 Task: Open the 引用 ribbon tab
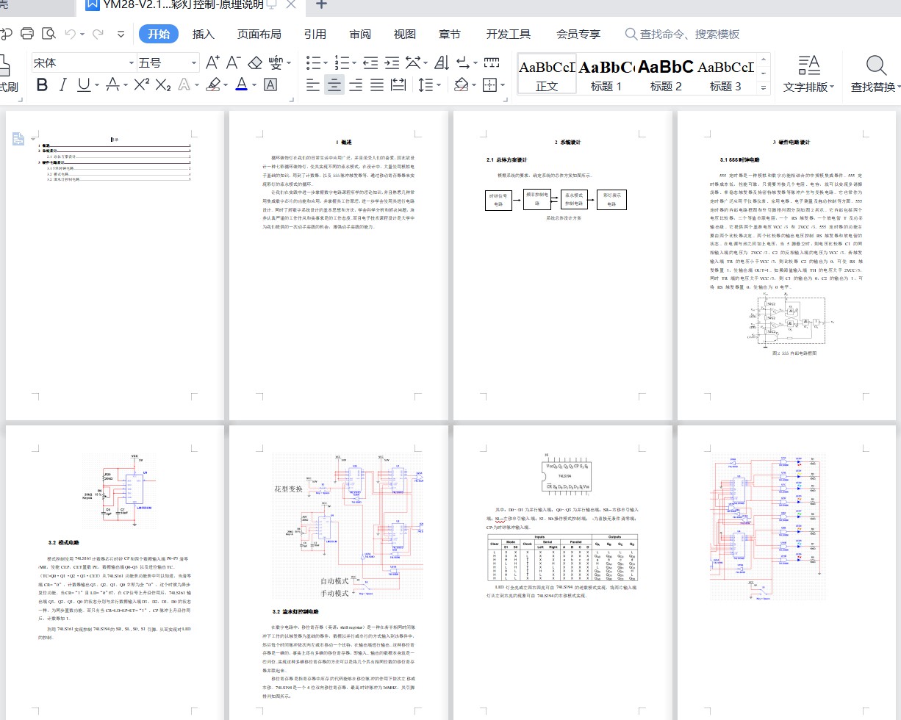click(x=315, y=34)
